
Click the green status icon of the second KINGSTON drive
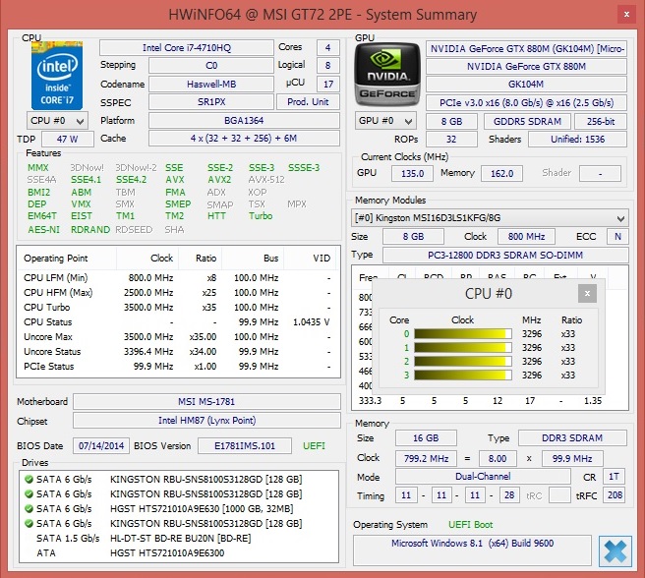click(x=29, y=494)
